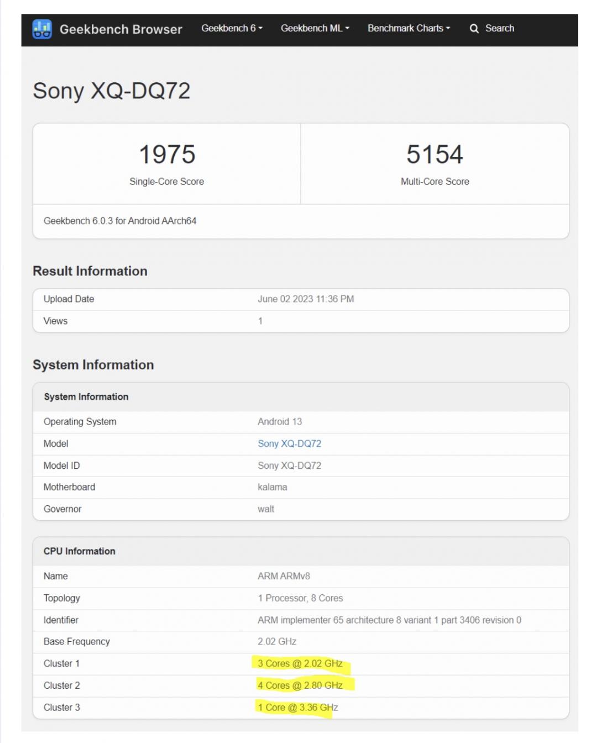Click the CPU name ARM ARMv8
The height and width of the screenshot is (743, 597).
pos(284,576)
